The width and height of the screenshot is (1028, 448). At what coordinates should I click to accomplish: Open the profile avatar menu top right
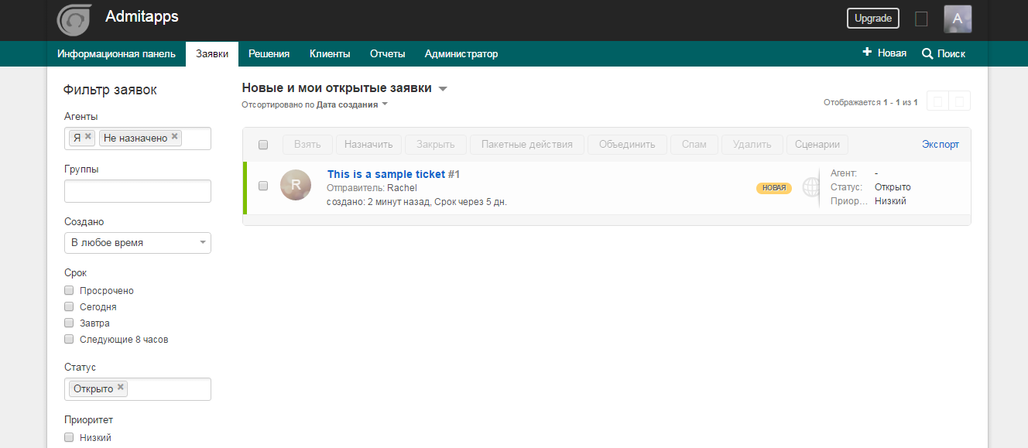(958, 19)
